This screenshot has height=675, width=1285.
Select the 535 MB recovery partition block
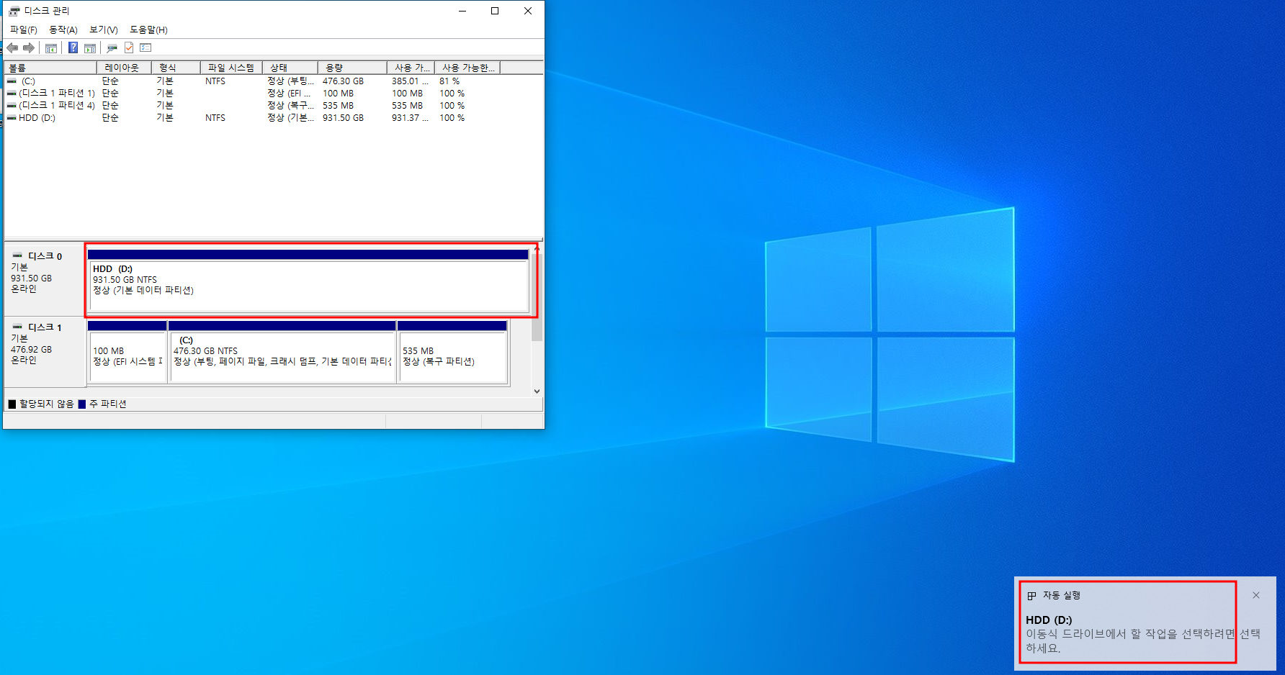tap(452, 352)
